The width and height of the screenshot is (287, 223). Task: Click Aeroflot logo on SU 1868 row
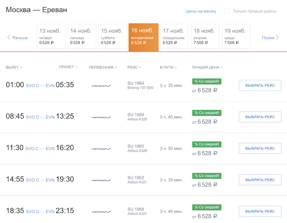(x=101, y=211)
